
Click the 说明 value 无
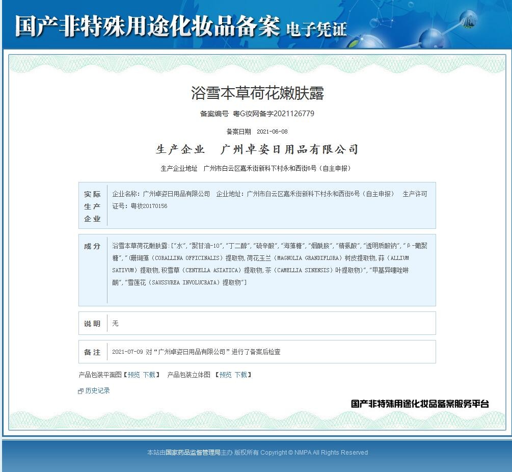(115, 323)
